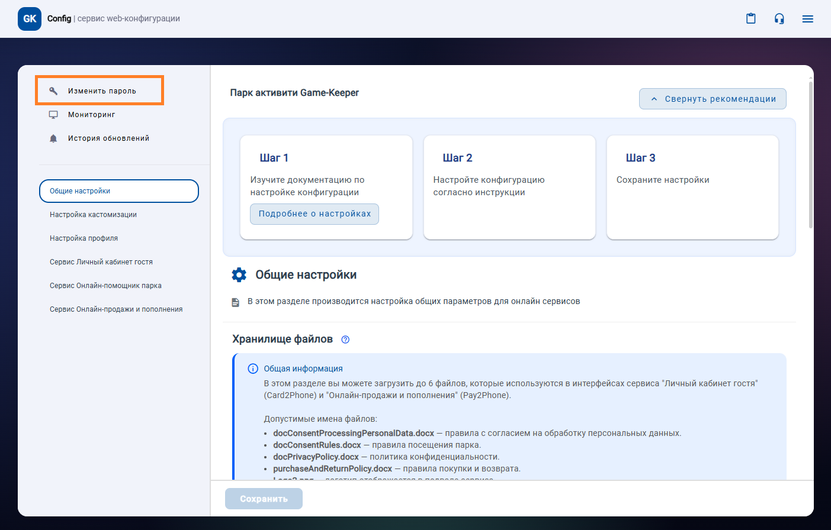
Task: Click the key icon beside Изменить пароль
Action: coord(53,91)
